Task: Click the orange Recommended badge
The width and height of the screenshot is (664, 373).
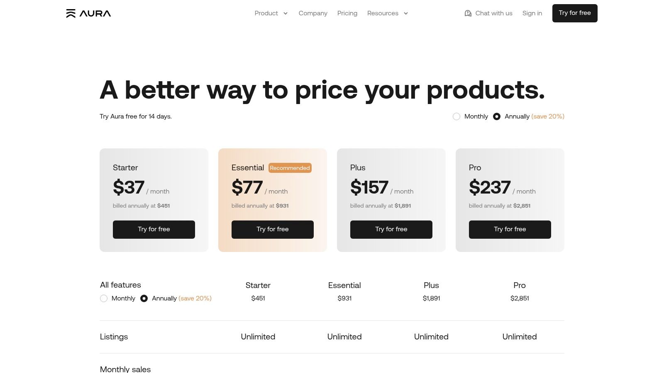Action: click(290, 168)
